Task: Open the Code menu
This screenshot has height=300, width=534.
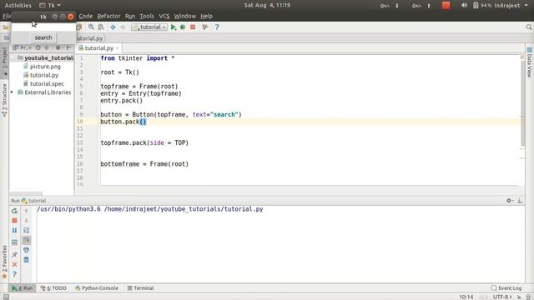Action: coord(85,16)
